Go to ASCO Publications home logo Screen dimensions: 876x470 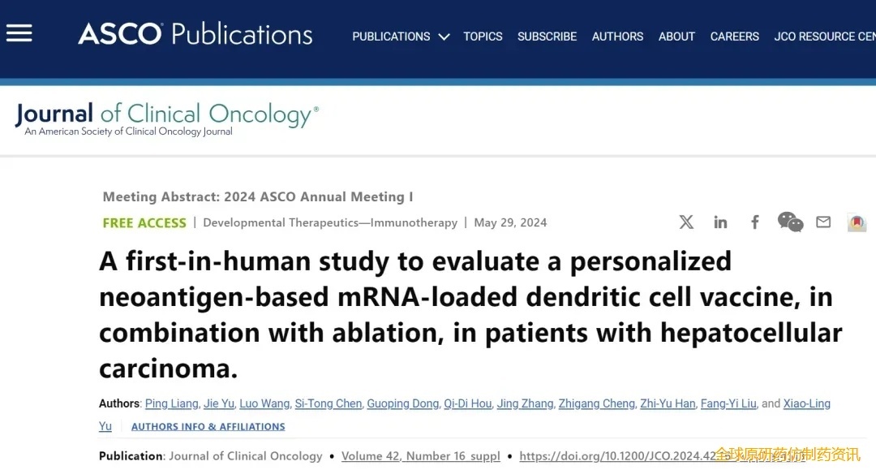click(x=195, y=34)
